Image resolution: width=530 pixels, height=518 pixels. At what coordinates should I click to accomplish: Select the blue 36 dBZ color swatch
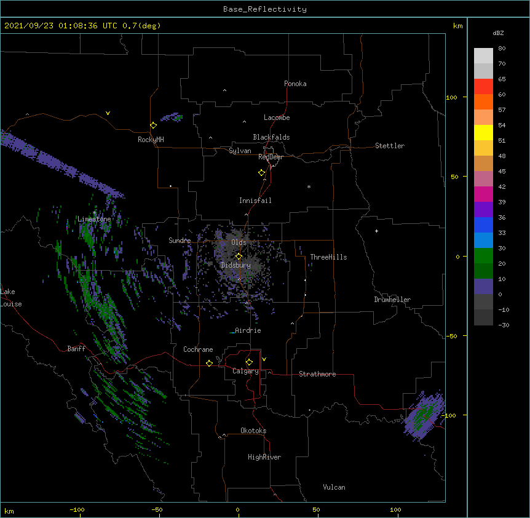(x=483, y=225)
